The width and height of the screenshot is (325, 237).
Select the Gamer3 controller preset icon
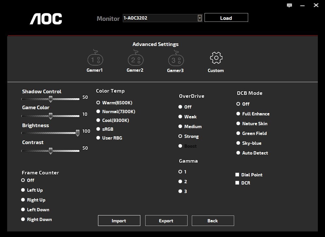pyautogui.click(x=176, y=59)
